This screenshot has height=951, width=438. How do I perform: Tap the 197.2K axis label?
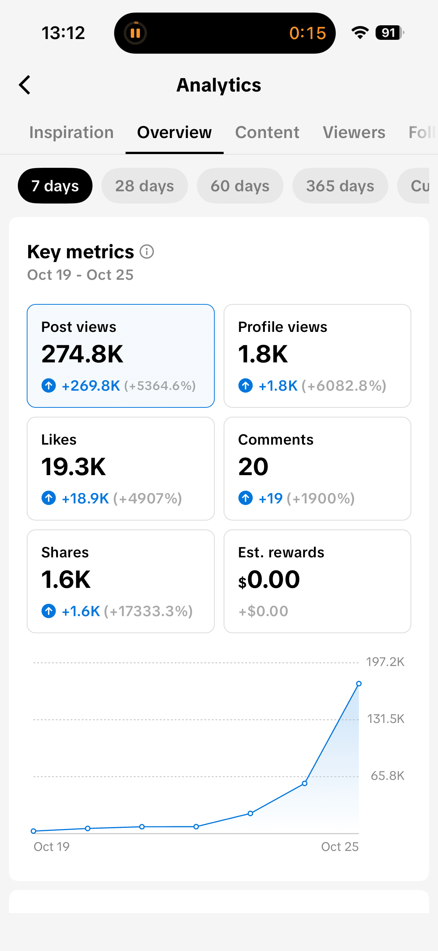click(x=385, y=662)
